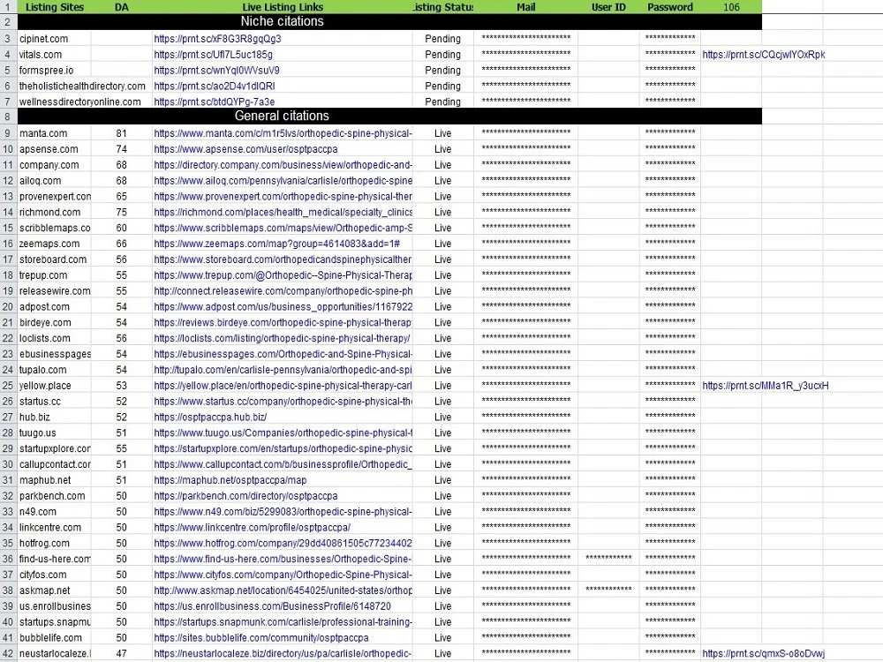Select the 'loclists.com' site cell
This screenshot has height=662, width=883.
point(55,338)
